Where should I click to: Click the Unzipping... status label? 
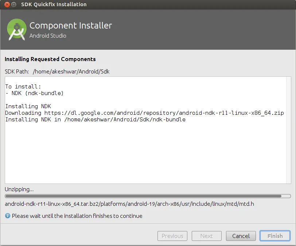19,189
